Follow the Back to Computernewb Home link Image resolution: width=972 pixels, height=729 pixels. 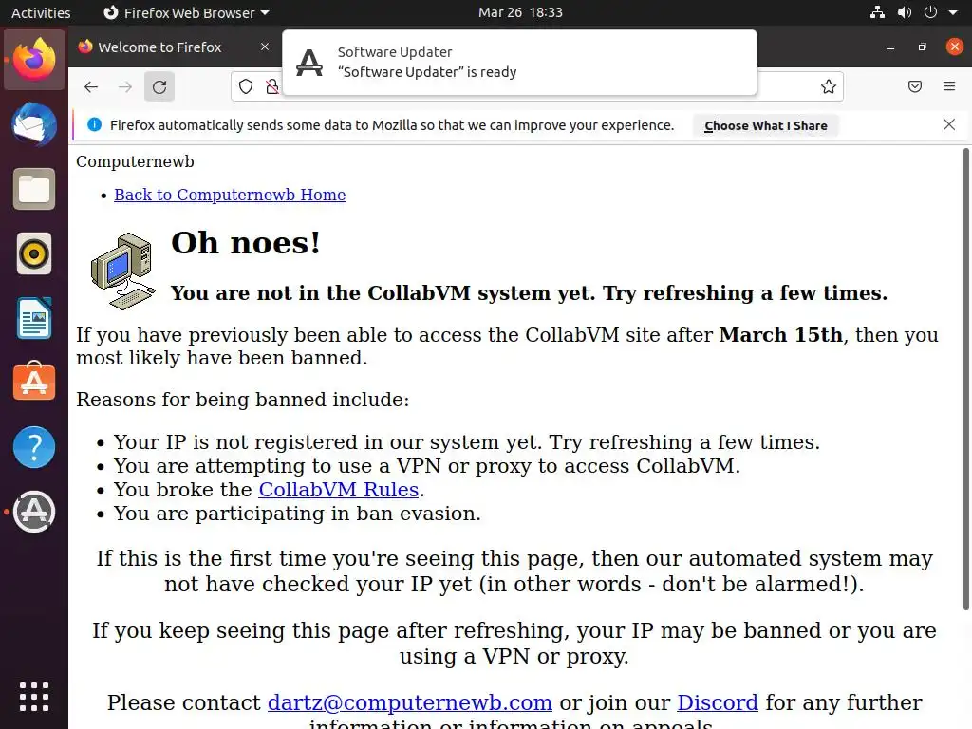[x=230, y=195]
